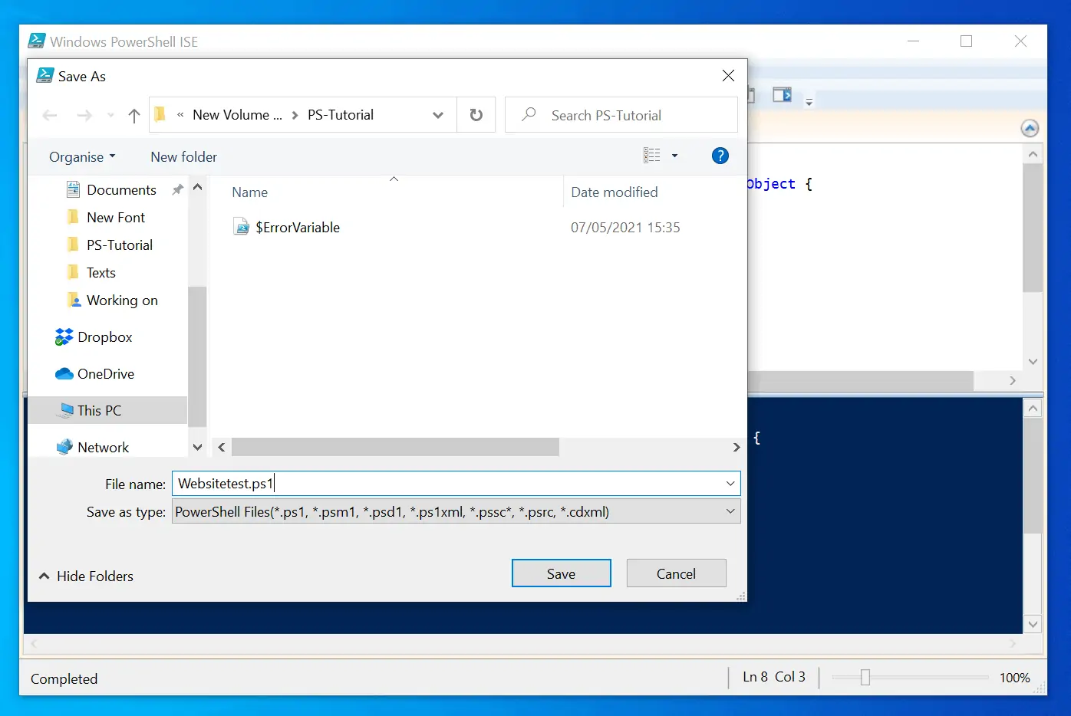
Task: Open the Organise menu
Action: click(82, 156)
